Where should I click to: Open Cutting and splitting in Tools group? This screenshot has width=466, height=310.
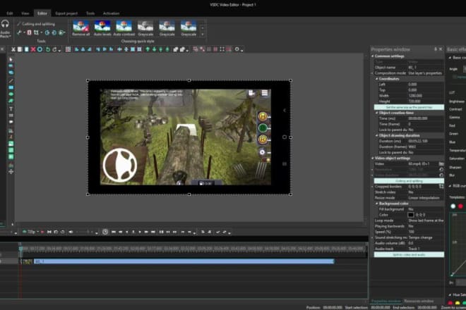(36, 24)
